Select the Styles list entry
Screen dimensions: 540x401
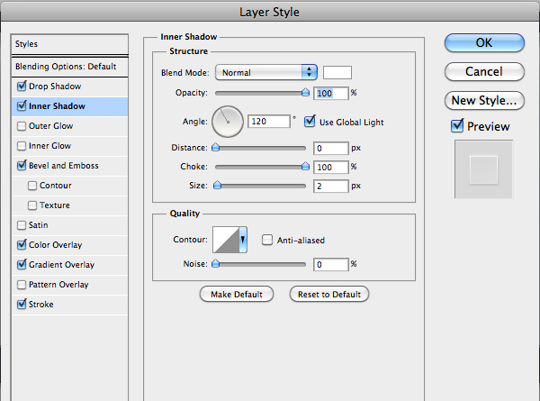click(x=70, y=44)
